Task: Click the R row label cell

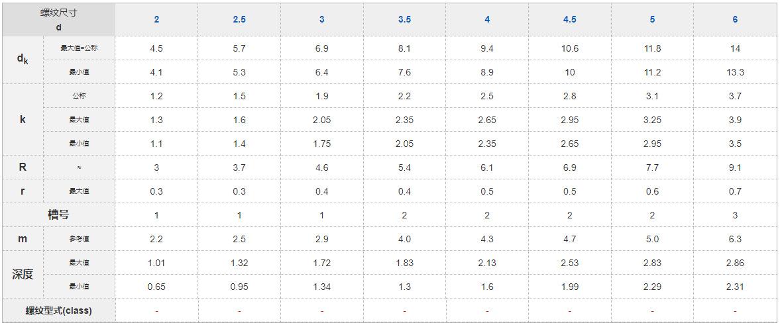Action: 23,167
